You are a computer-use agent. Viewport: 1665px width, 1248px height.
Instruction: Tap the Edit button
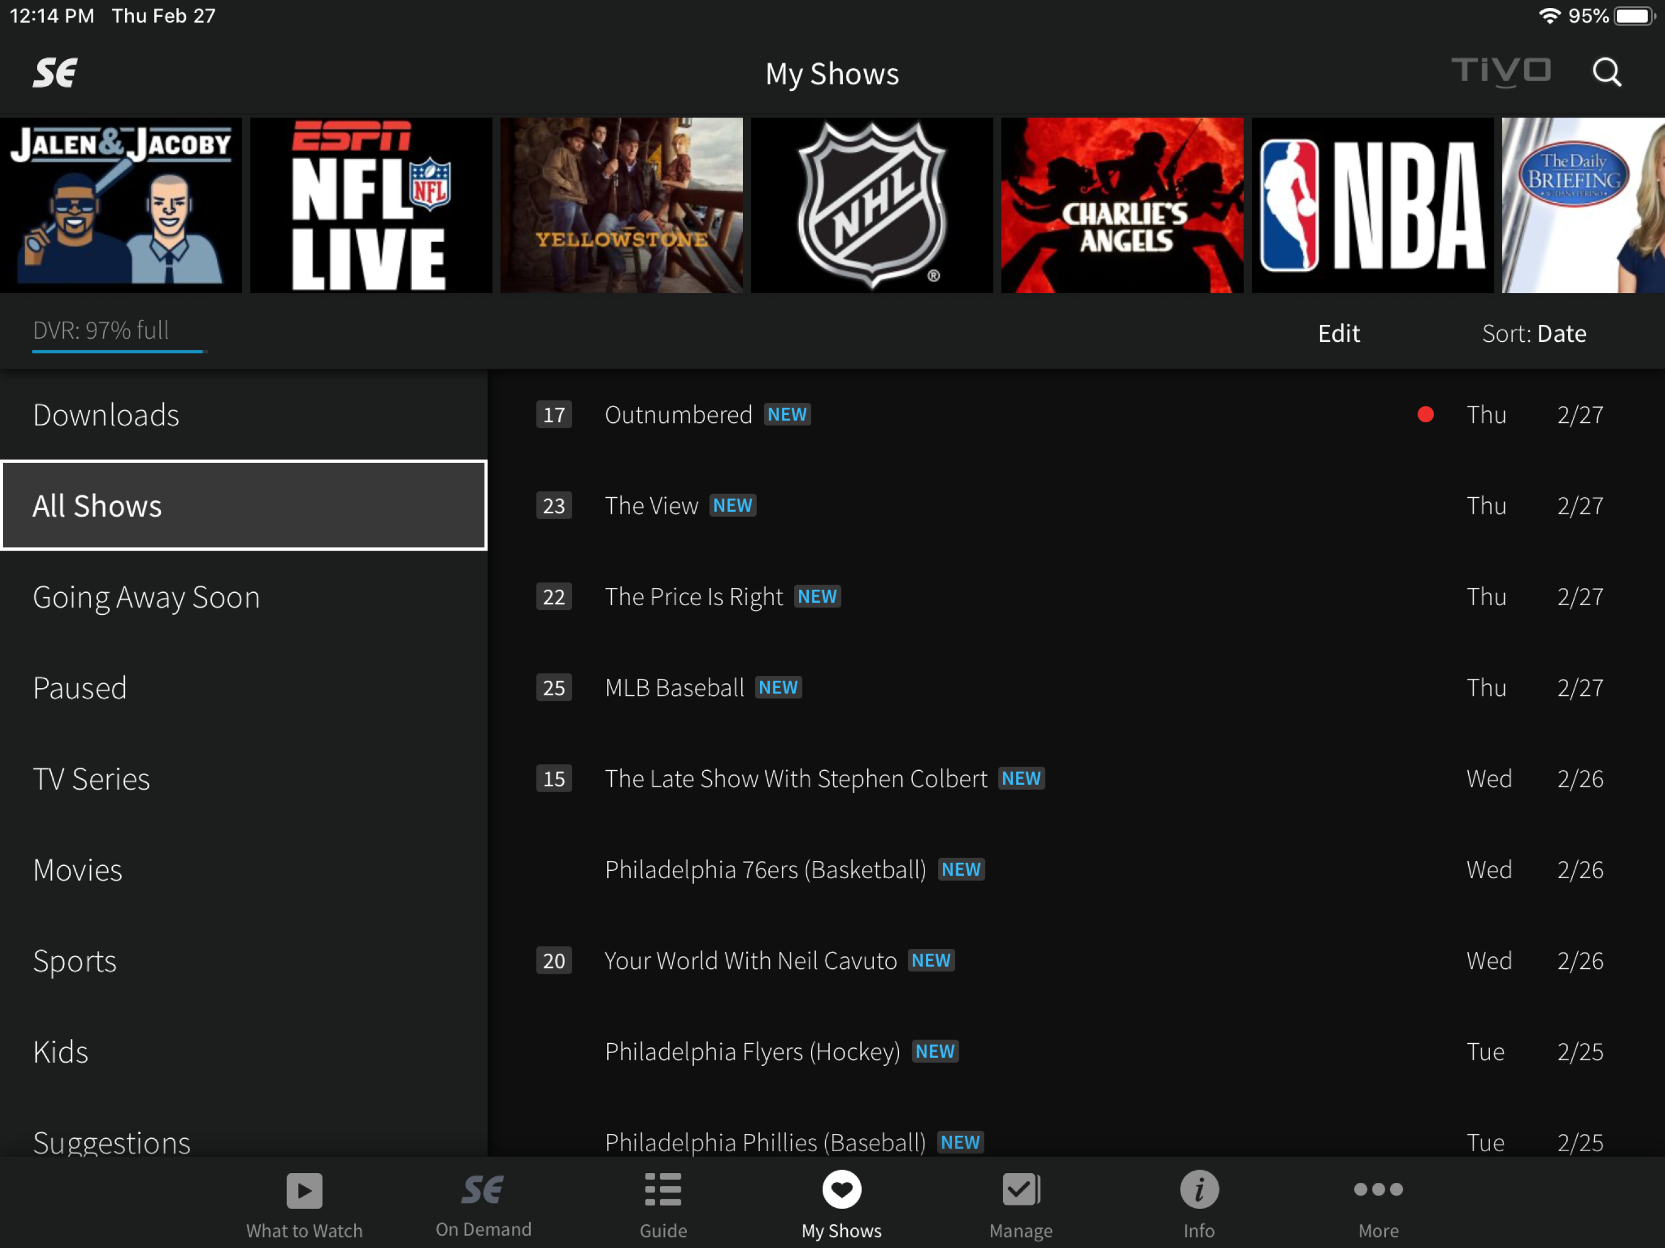point(1338,333)
